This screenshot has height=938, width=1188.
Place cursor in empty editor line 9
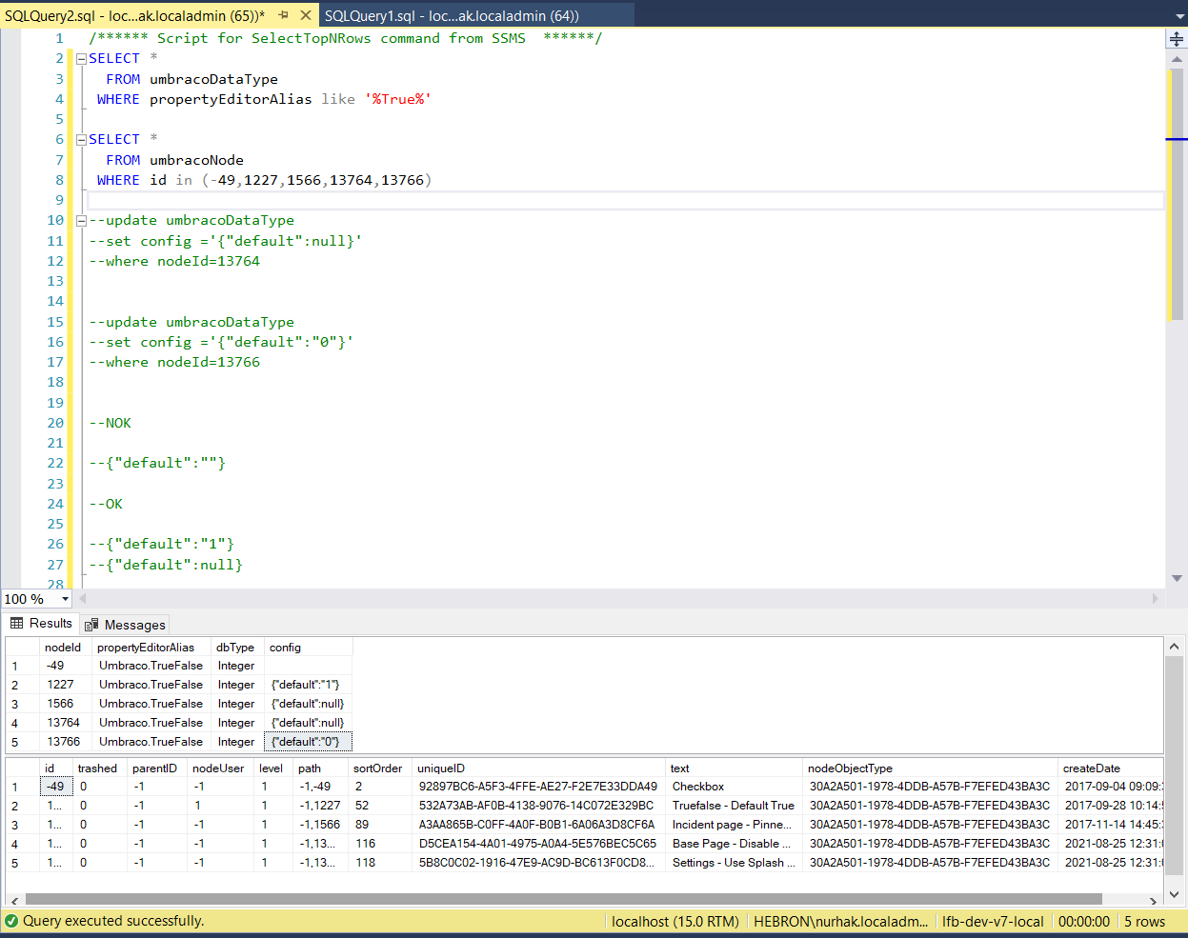pos(625,200)
